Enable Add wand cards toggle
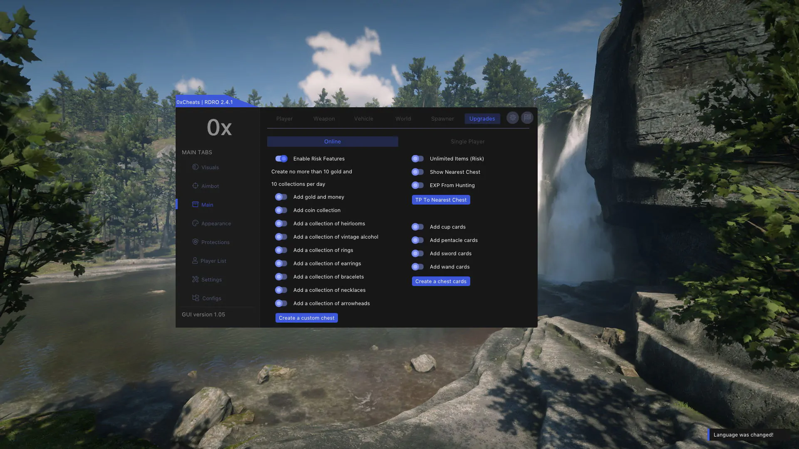The height and width of the screenshot is (449, 799). point(417,267)
